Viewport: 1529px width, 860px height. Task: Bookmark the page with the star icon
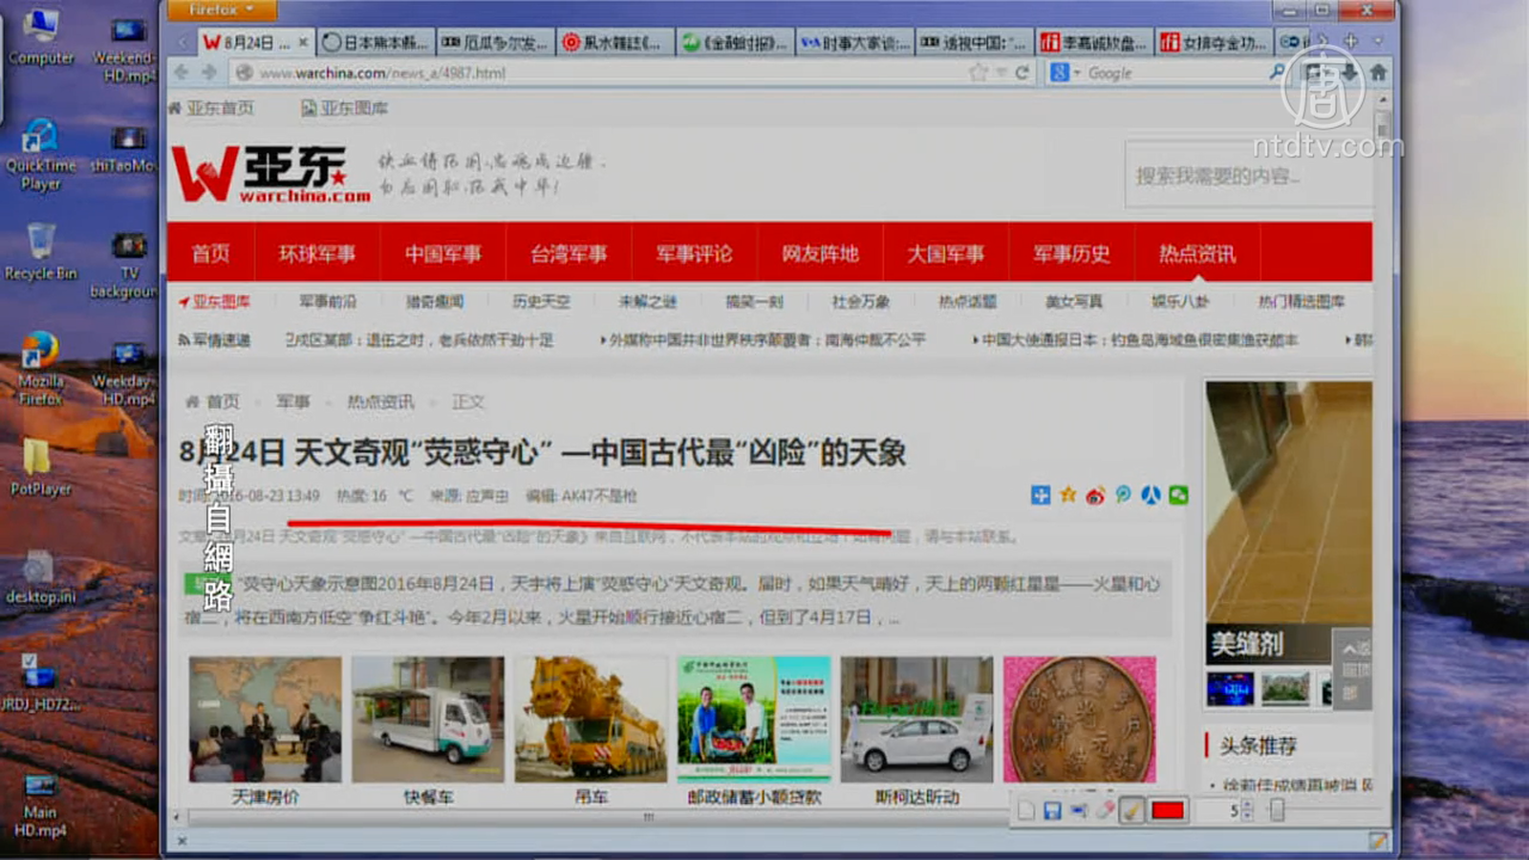coord(978,73)
